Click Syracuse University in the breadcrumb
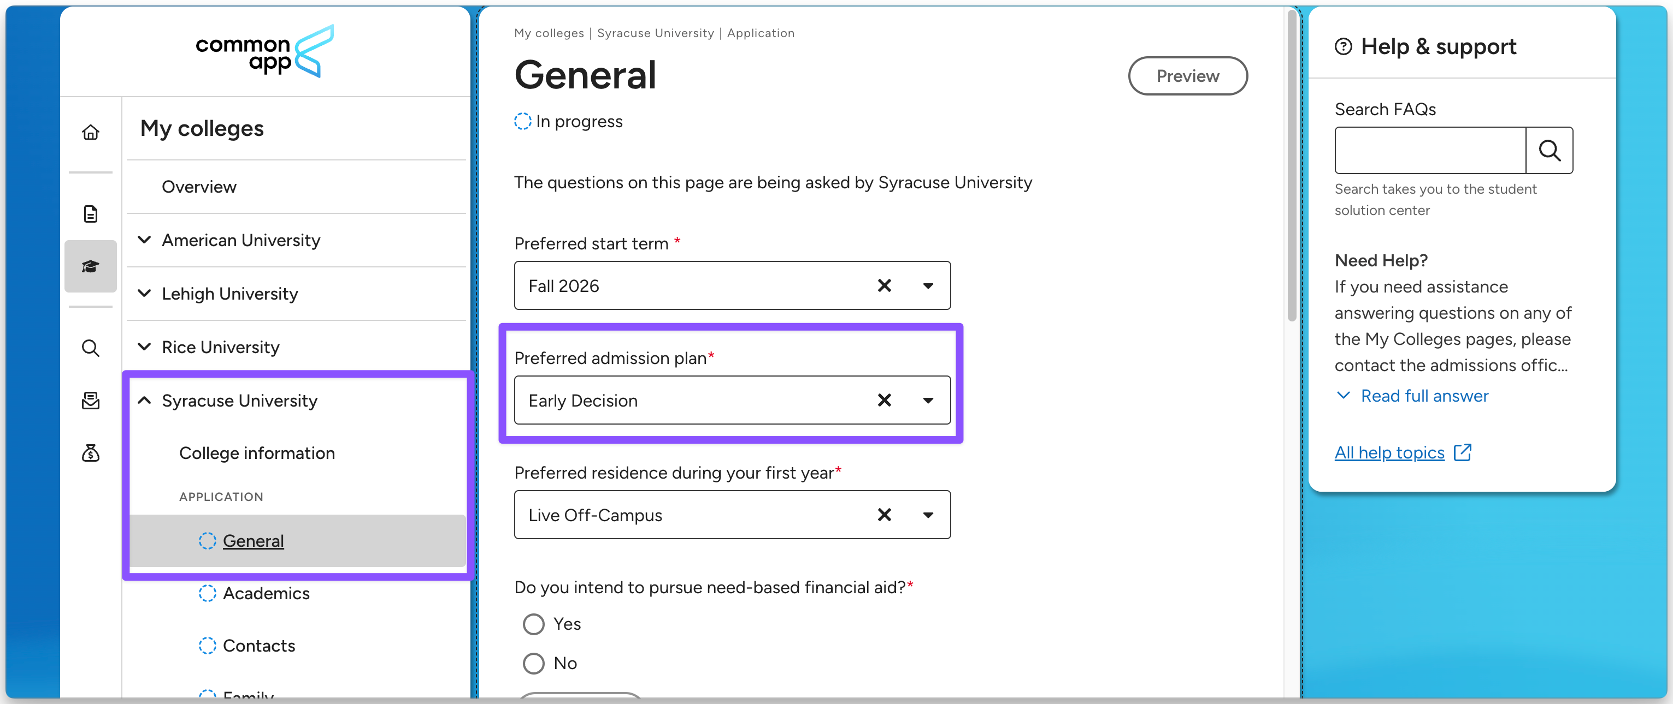 click(x=655, y=33)
